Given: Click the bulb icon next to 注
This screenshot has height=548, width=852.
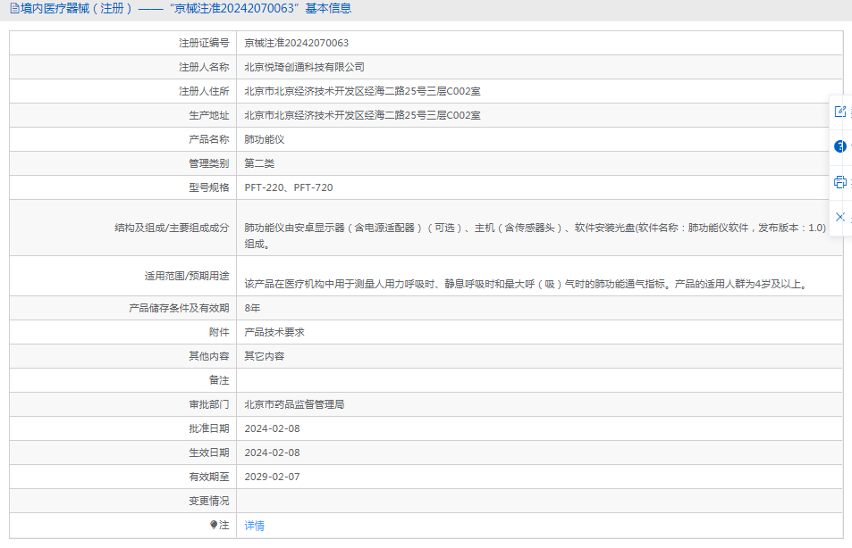Looking at the screenshot, I should 214,525.
